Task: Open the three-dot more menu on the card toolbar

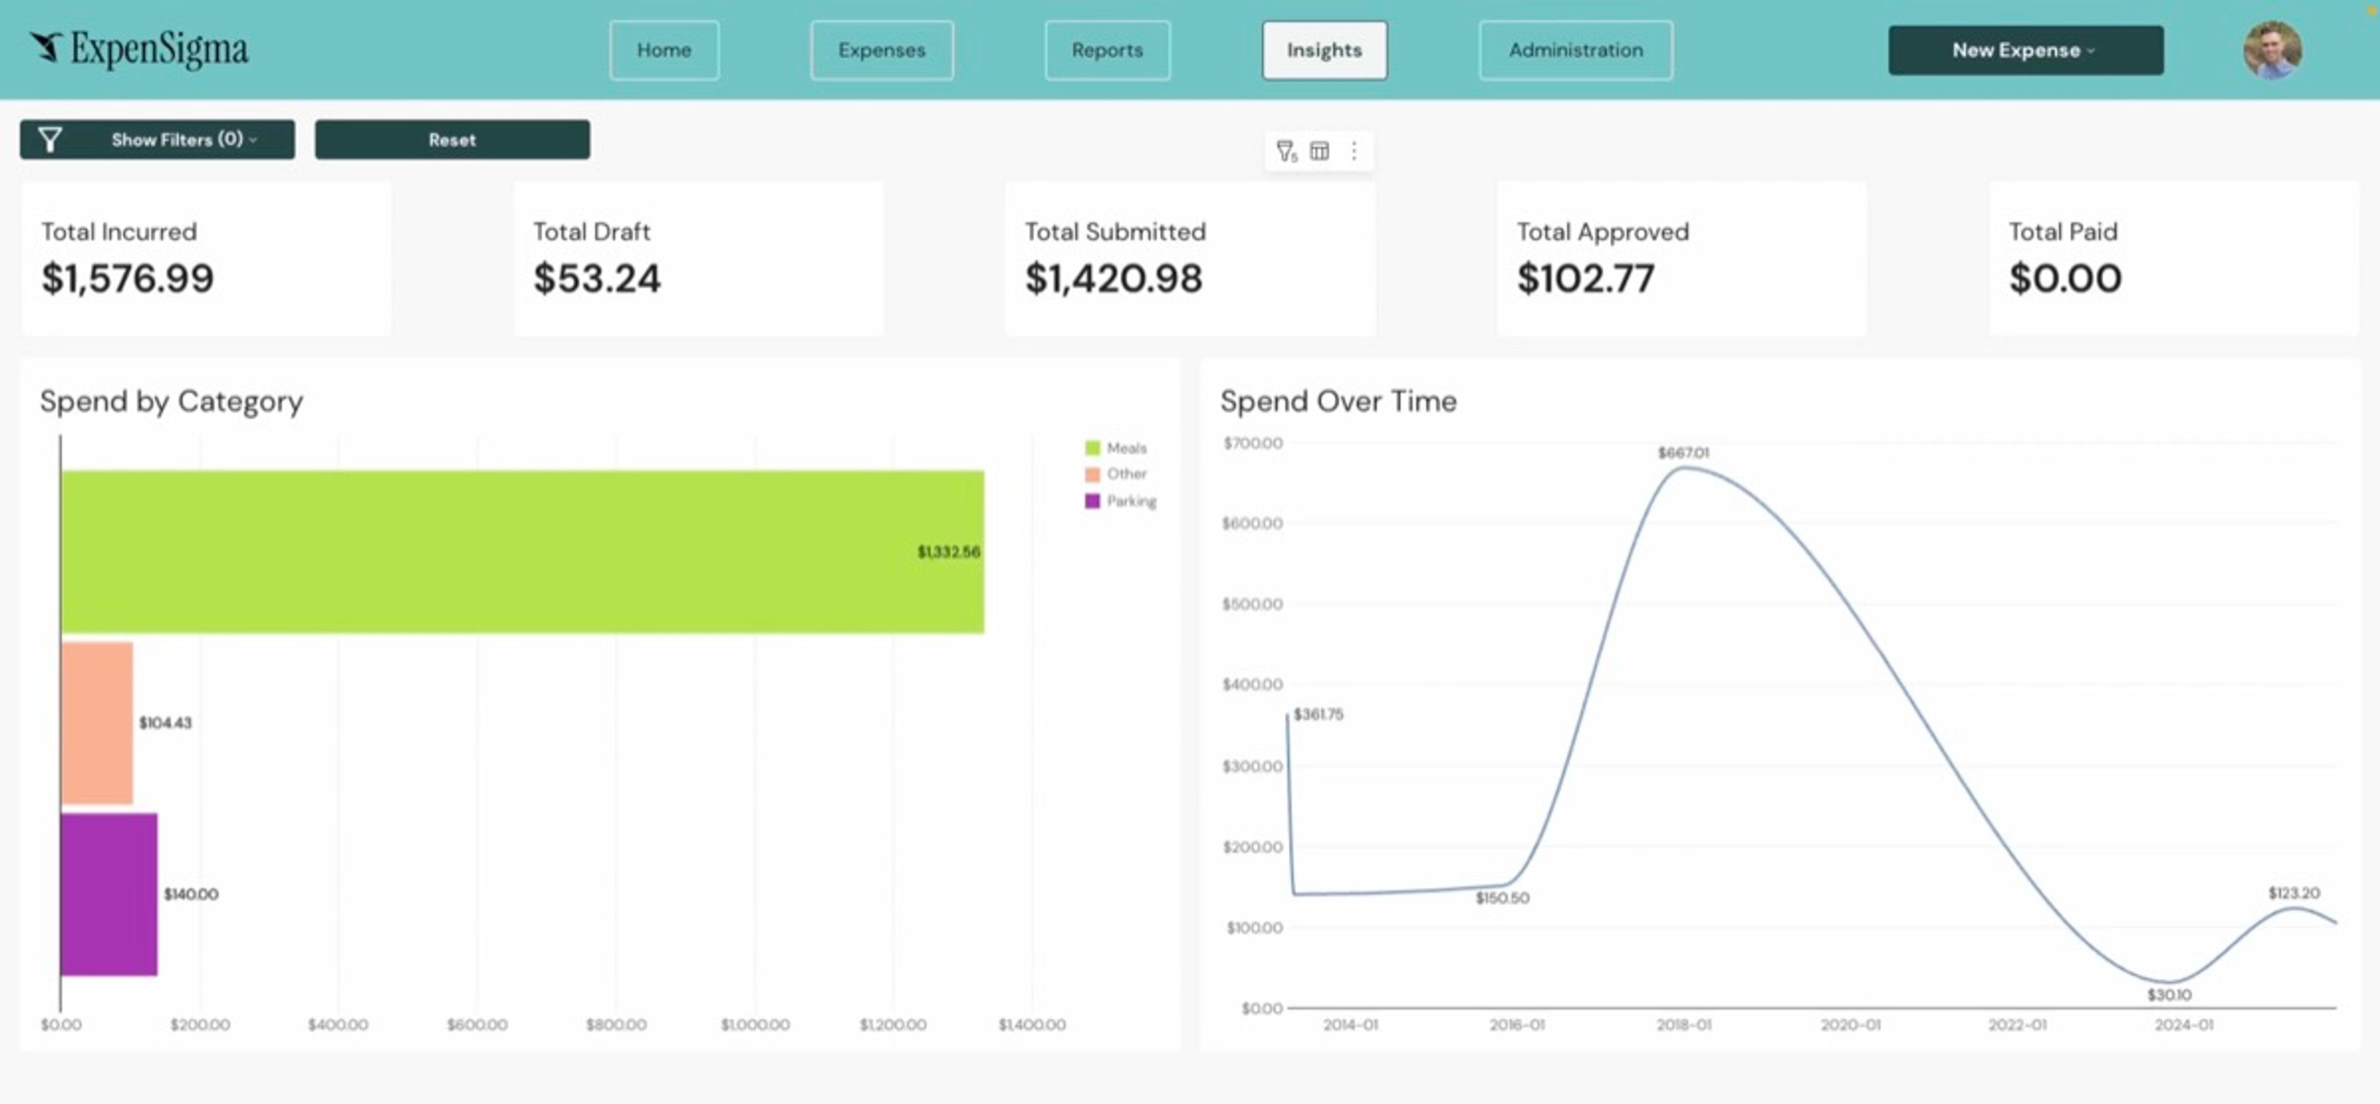Action: point(1354,151)
